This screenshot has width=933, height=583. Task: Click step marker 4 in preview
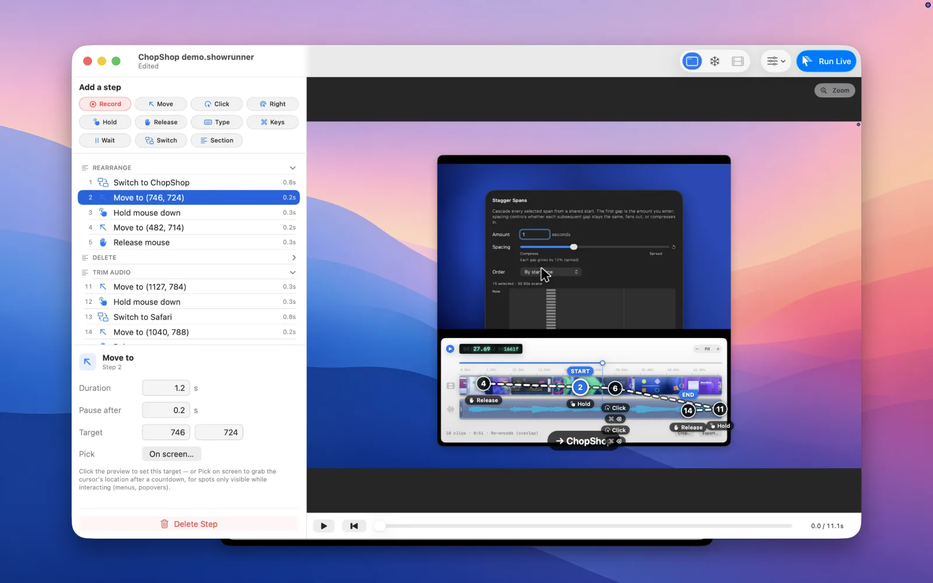(x=483, y=384)
